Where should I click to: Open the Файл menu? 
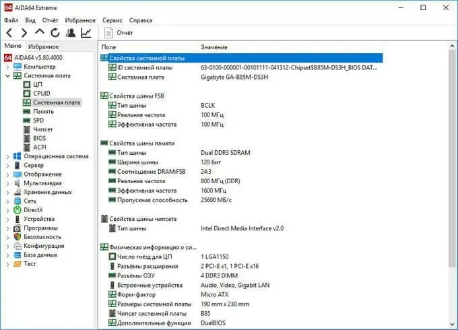click(11, 20)
